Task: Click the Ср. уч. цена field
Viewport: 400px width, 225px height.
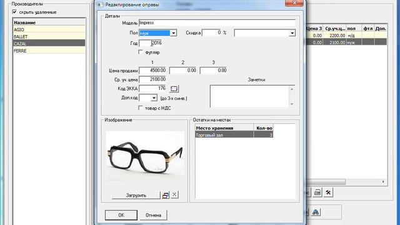Action: [x=152, y=79]
